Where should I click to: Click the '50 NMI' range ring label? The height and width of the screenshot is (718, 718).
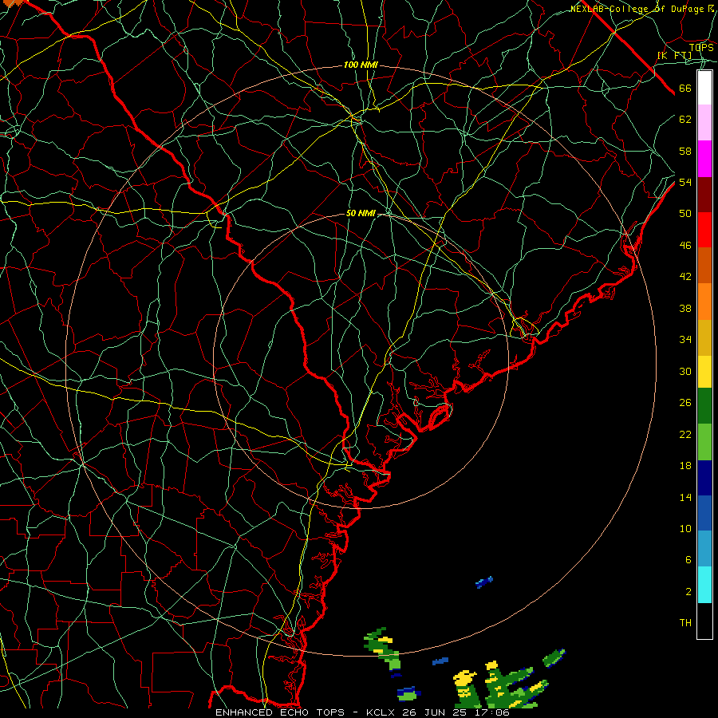[361, 213]
